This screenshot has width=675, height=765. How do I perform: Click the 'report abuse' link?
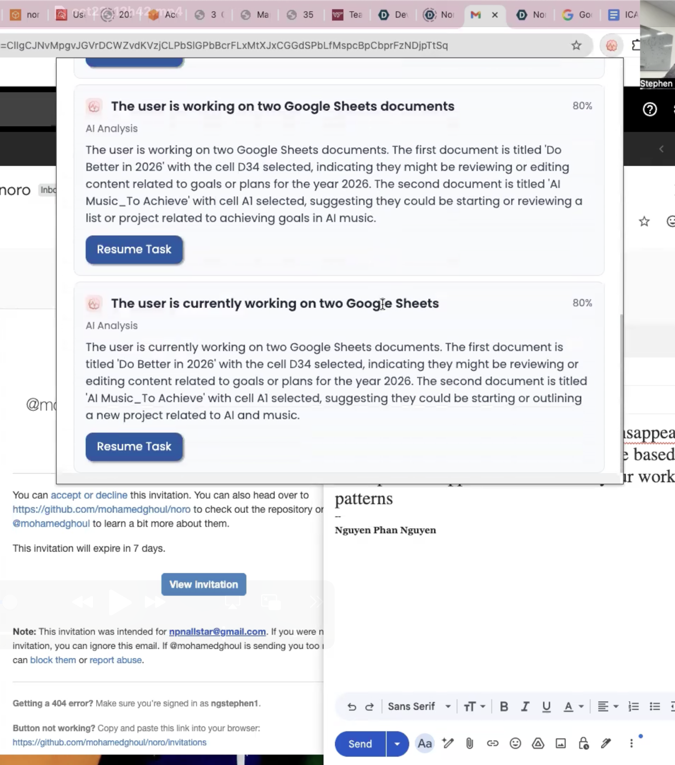(x=116, y=660)
